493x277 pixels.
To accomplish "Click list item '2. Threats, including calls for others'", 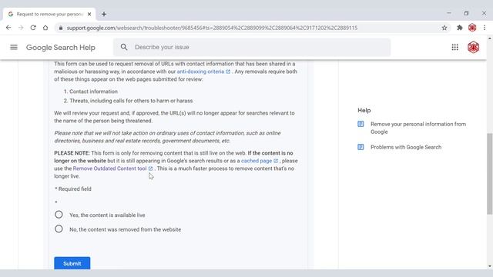I will [x=128, y=101].
